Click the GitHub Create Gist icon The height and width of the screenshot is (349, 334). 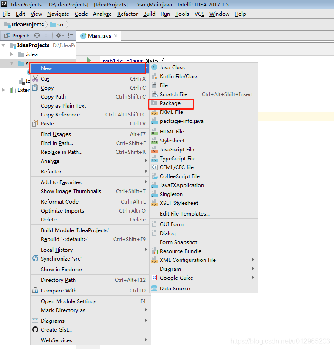pos(35,329)
